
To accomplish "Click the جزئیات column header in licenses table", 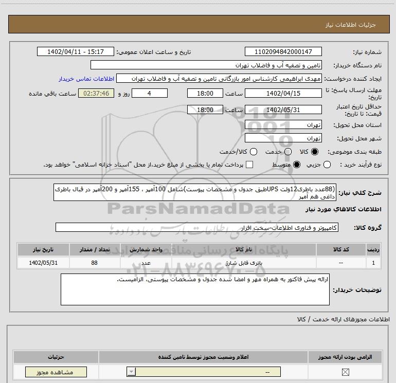I will pos(56,357).
